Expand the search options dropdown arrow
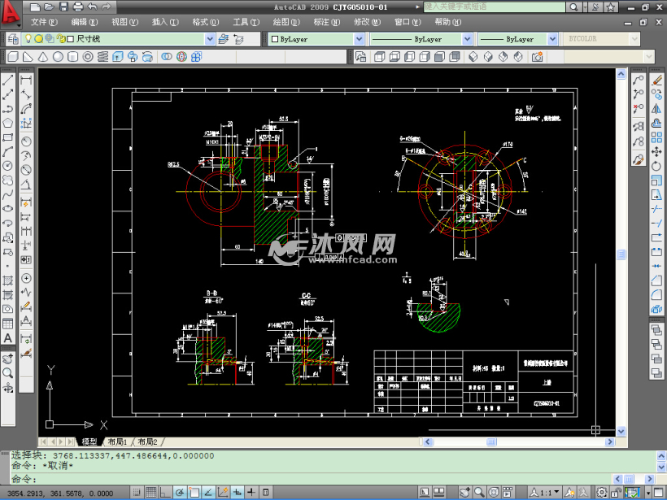Screen dimensions: 667x500 586,7
